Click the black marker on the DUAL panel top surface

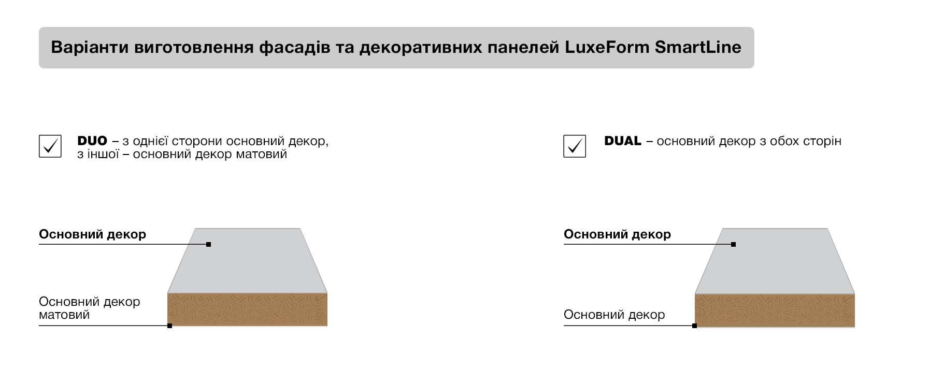tap(733, 244)
